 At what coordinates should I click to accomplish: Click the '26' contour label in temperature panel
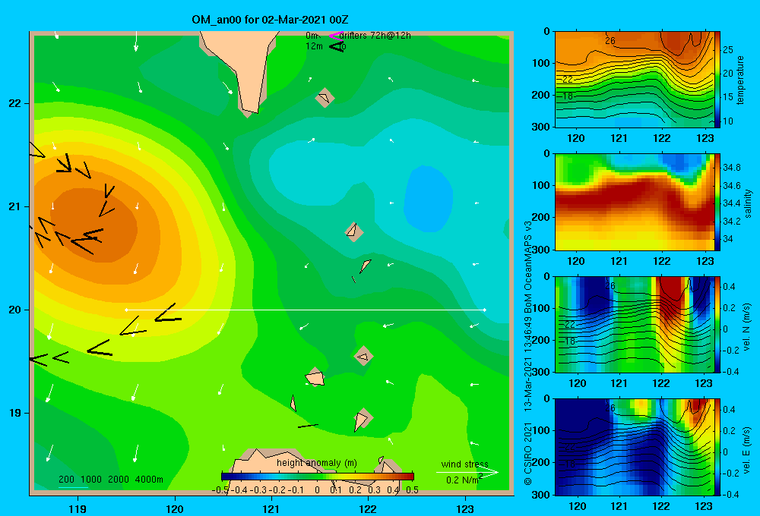point(610,41)
